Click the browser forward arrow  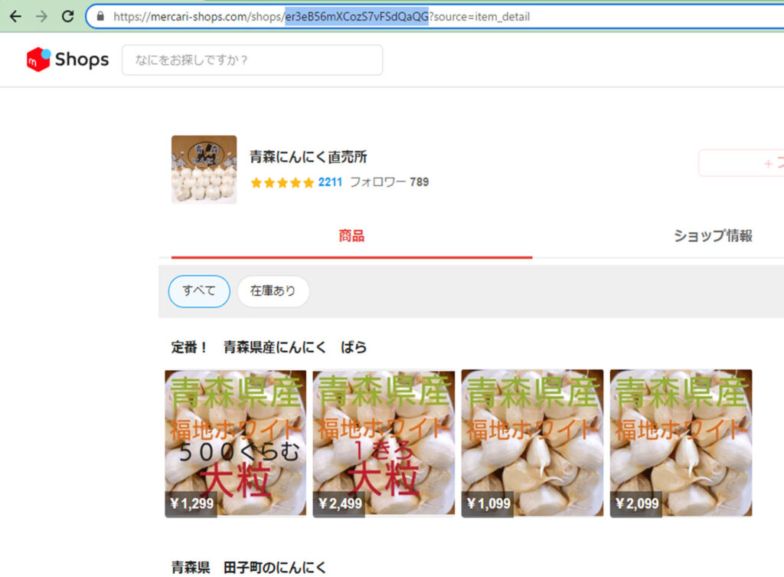click(41, 16)
